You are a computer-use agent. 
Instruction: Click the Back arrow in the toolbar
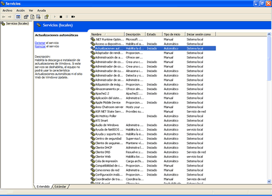(3, 17)
